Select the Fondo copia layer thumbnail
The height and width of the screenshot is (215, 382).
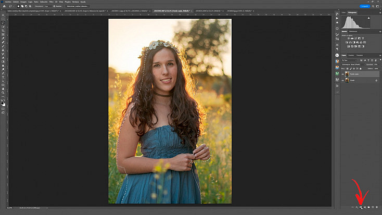click(347, 74)
